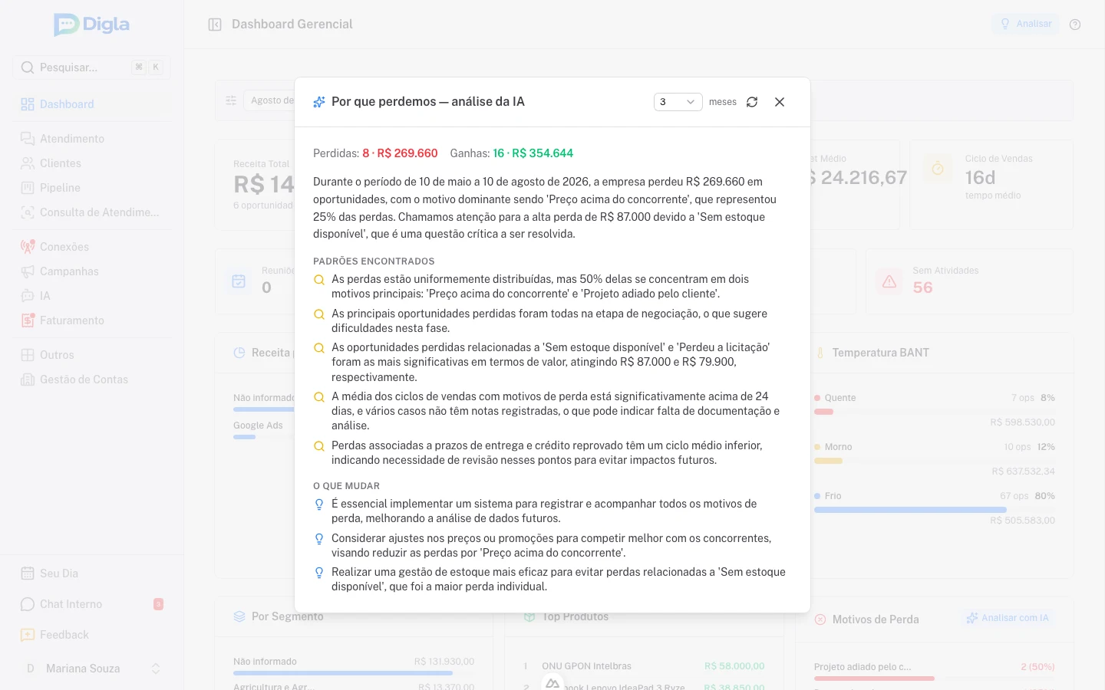Viewport: 1105px width, 690px height.
Task: Click the Ganhas value R$ 354.644
Action: click(x=543, y=153)
